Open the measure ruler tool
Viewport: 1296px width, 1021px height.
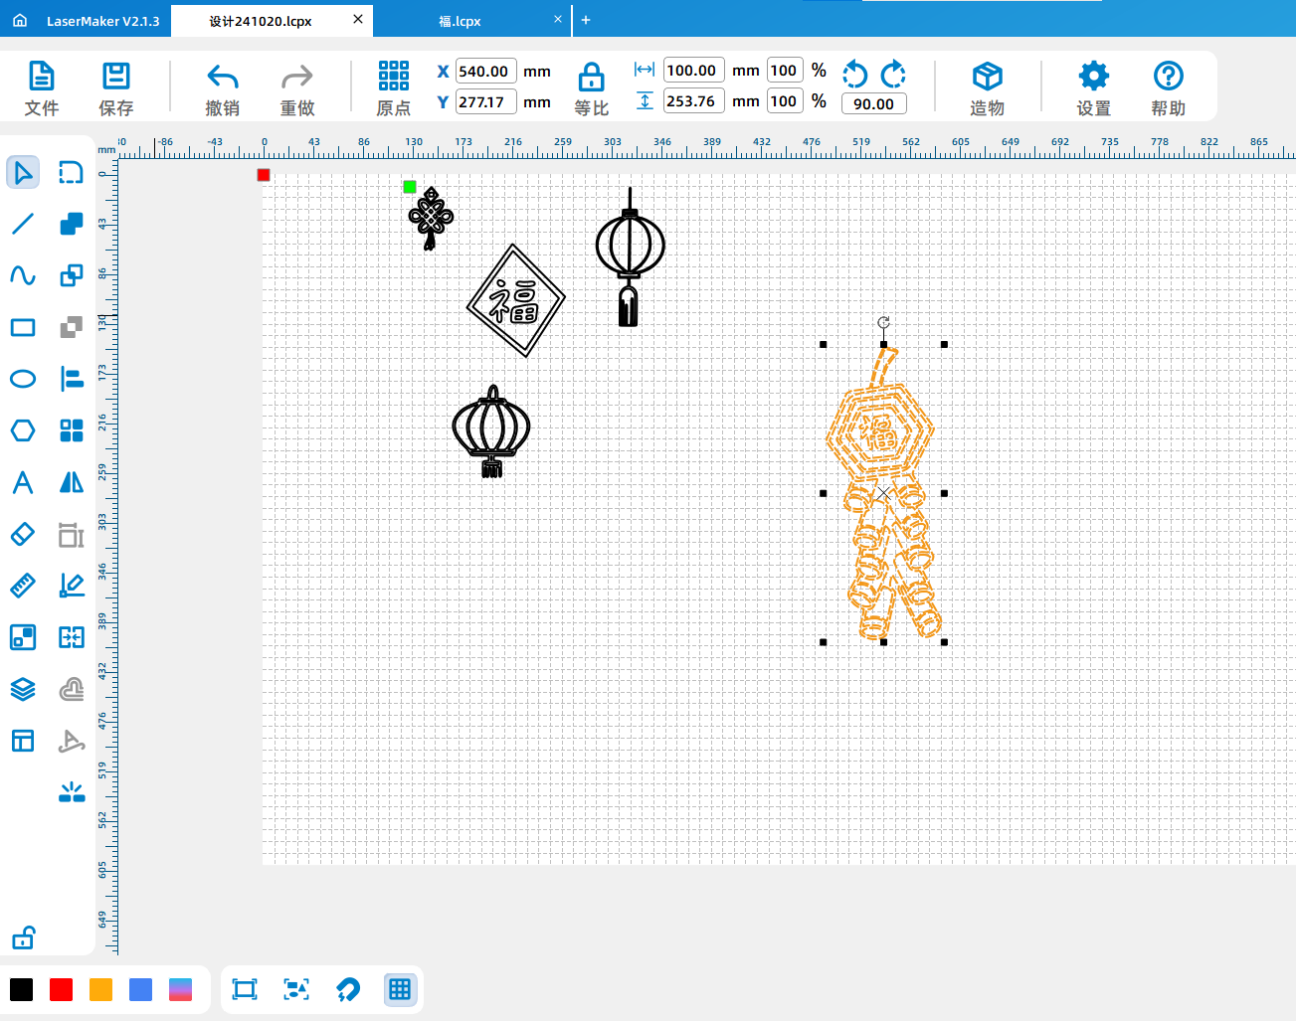point(23,586)
